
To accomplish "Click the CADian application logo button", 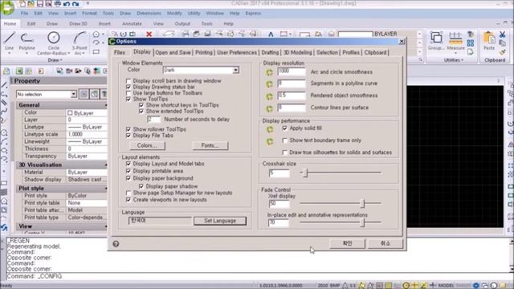I will click(x=7, y=8).
